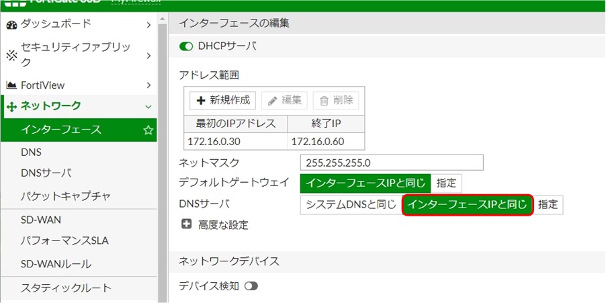The height and width of the screenshot is (303, 606).
Task: Click 終了IP column header
Action: [x=327, y=124]
